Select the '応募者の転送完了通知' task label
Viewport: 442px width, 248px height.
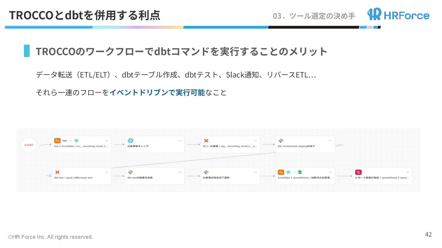pos(216,178)
